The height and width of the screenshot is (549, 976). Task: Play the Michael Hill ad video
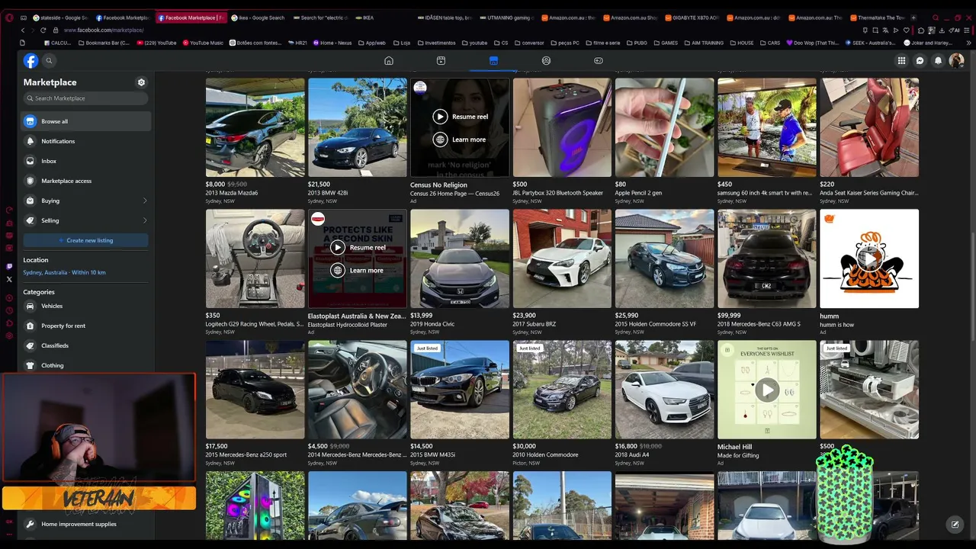pyautogui.click(x=766, y=390)
